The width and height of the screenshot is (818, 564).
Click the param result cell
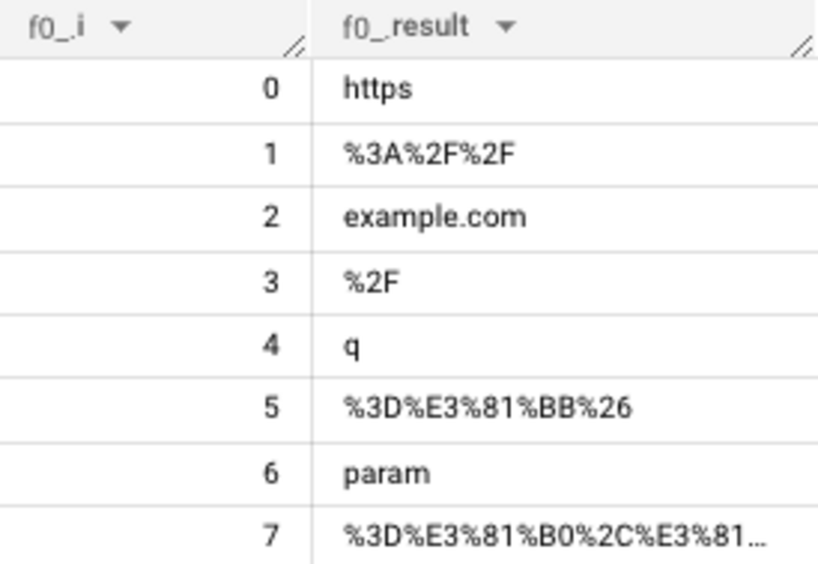point(387,473)
